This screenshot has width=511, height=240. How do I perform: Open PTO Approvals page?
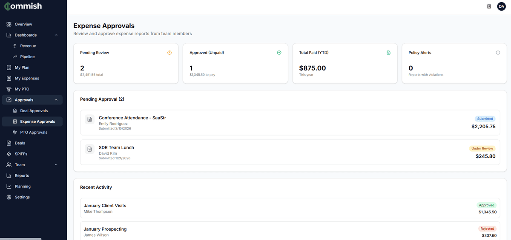click(32, 133)
